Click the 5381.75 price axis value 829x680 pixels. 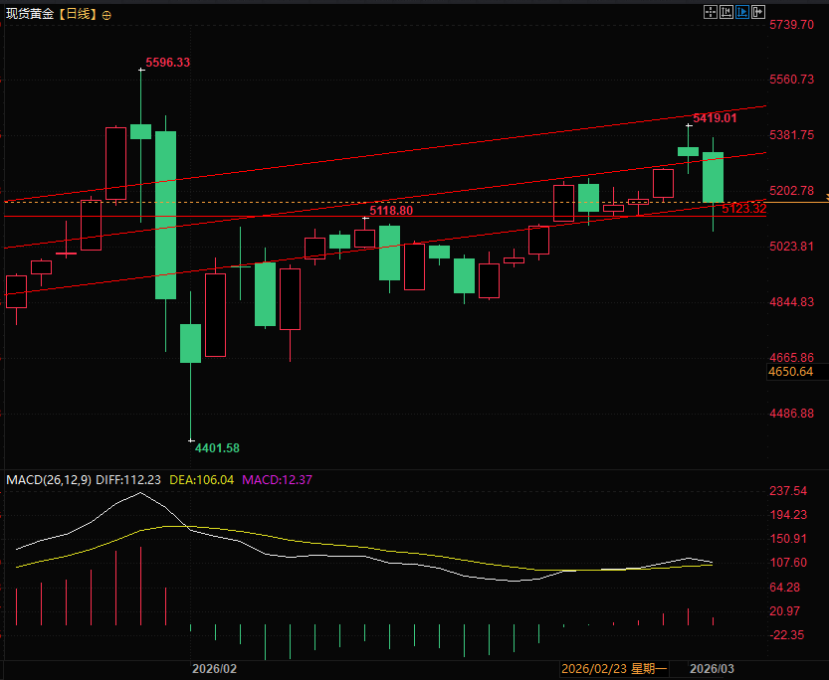click(792, 135)
